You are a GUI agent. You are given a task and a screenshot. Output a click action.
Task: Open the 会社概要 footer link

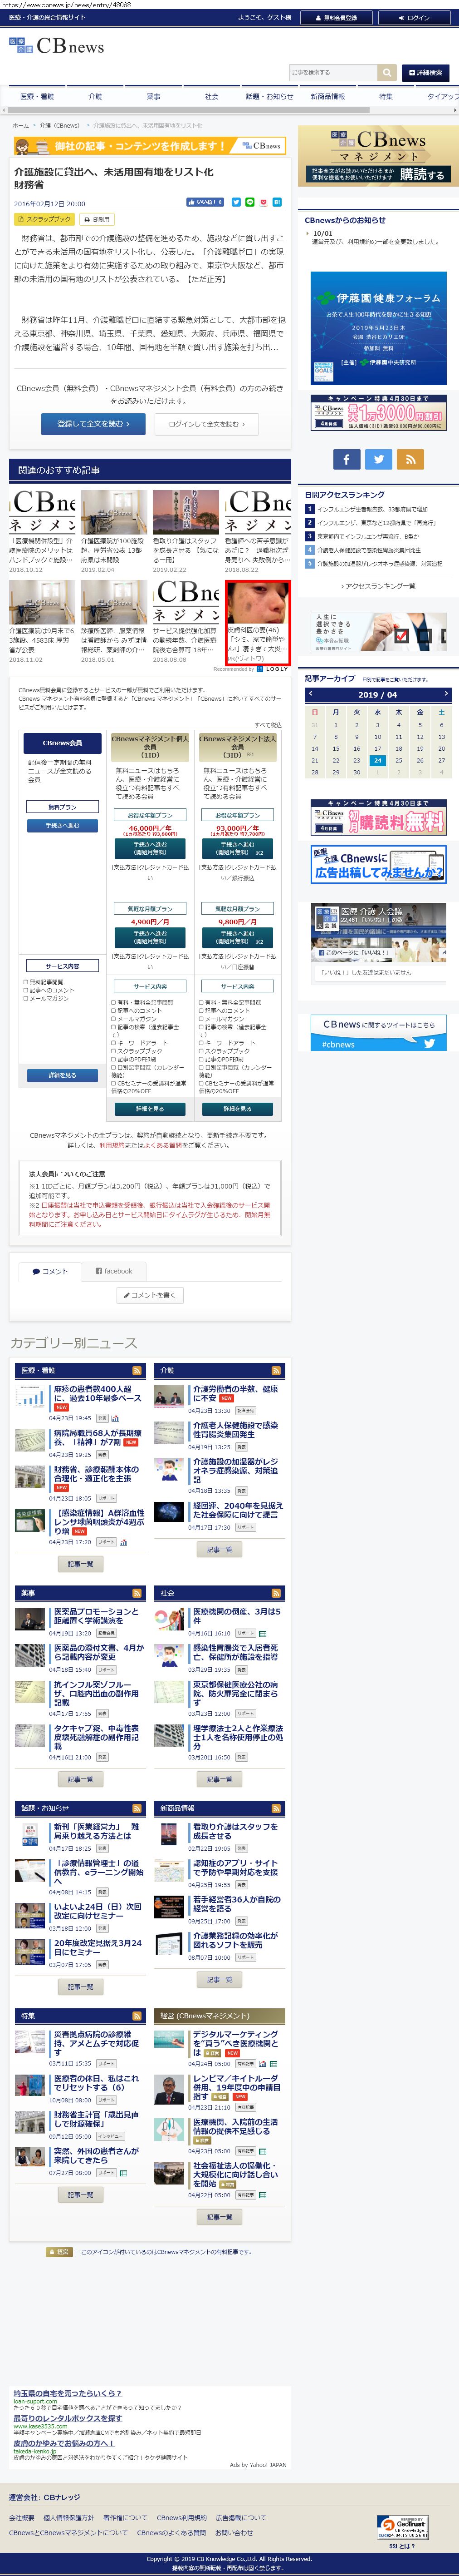[x=22, y=2518]
